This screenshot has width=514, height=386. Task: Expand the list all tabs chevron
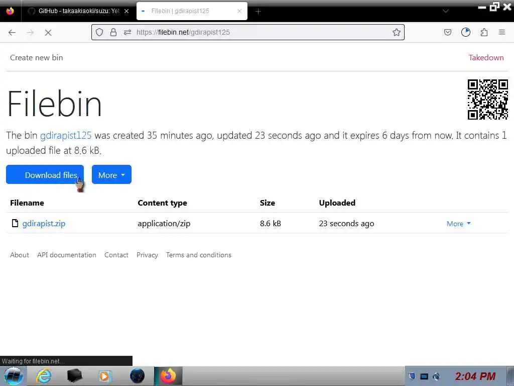point(446,11)
